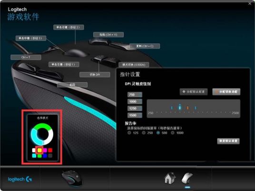This screenshot has width=255, height=191.
Task: Select the 复制 (Ctrl + C) button label
Action: (x=145, y=46)
